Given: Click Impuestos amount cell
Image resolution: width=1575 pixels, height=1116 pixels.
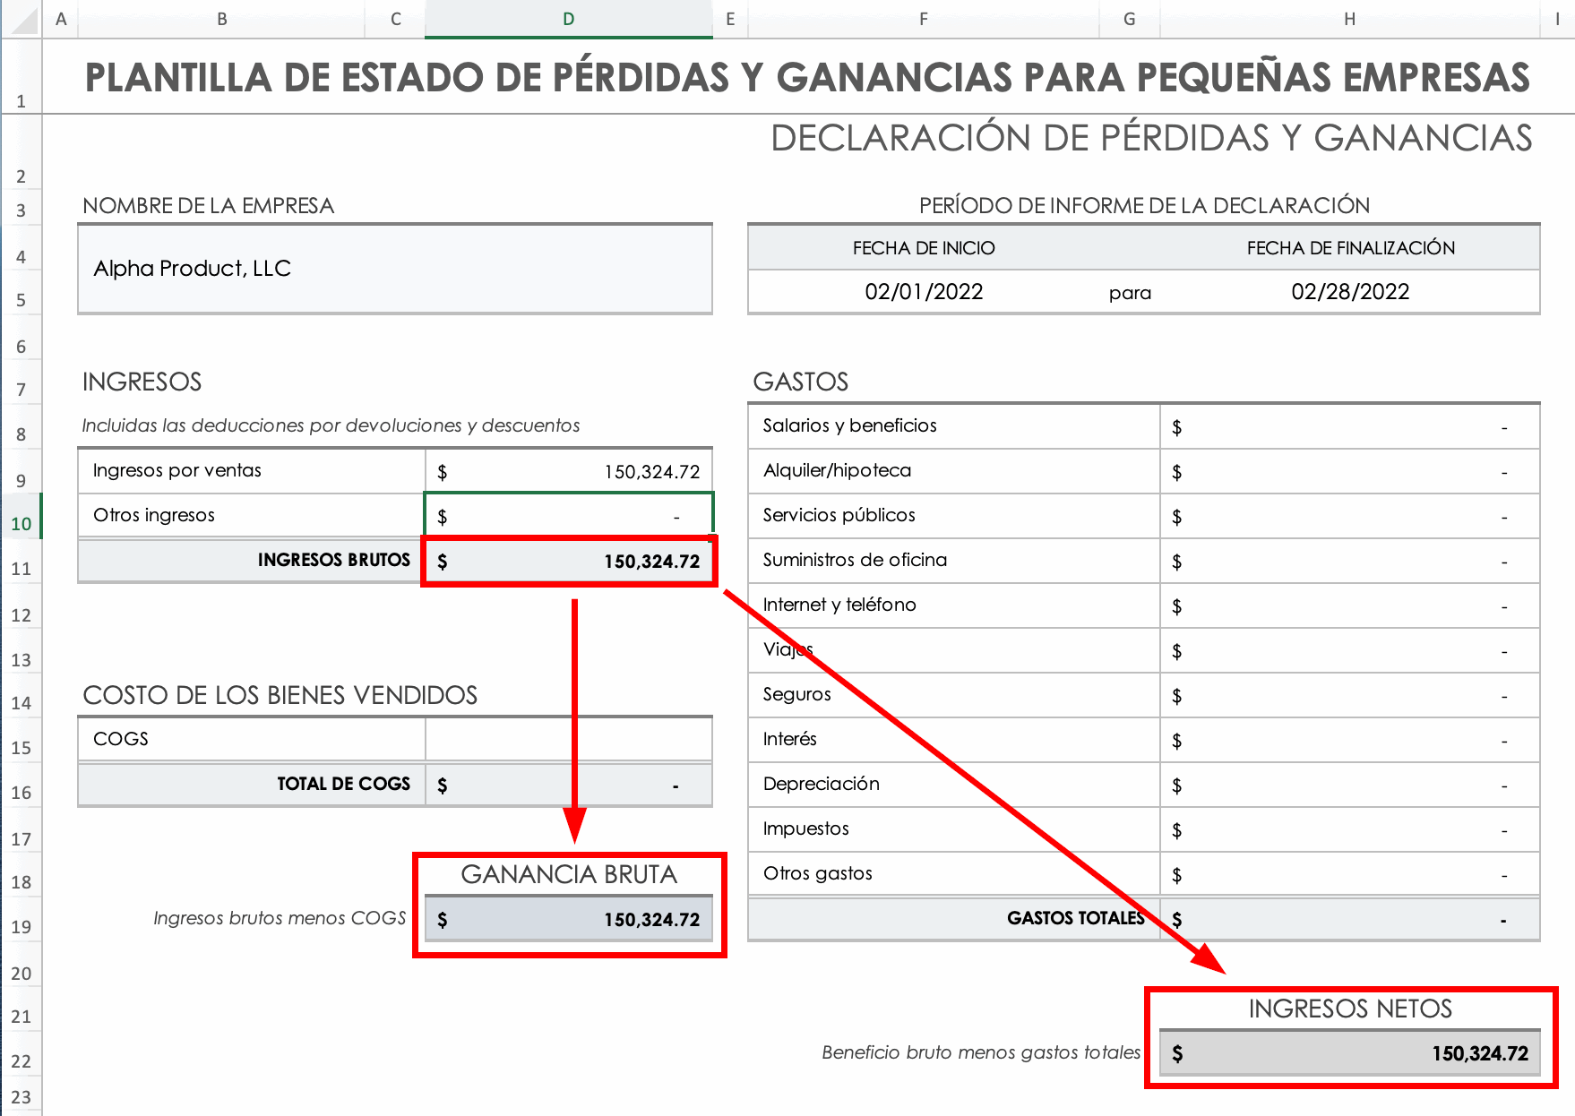Looking at the screenshot, I should pos(1350,829).
